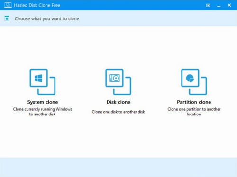Close the Hasleo Disk Clone window

point(229,5)
